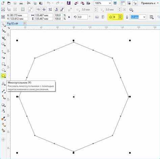Image resolution: width=160 pixels, height=159 pixels.
Task: Switch to the Fig 02.cdr tab
Action: [12, 24]
